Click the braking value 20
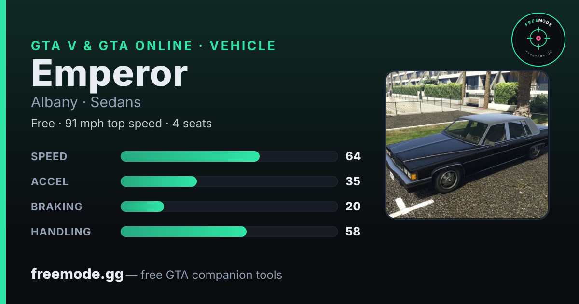The width and height of the screenshot is (579, 304). [353, 207]
